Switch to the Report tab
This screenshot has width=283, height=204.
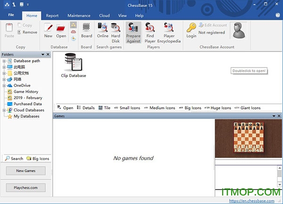pos(52,16)
